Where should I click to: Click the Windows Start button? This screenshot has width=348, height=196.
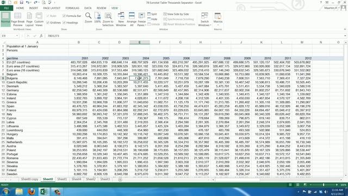point(6,192)
